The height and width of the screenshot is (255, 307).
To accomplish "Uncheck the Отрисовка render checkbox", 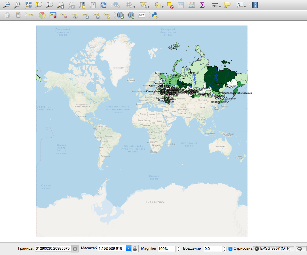I will [230, 248].
